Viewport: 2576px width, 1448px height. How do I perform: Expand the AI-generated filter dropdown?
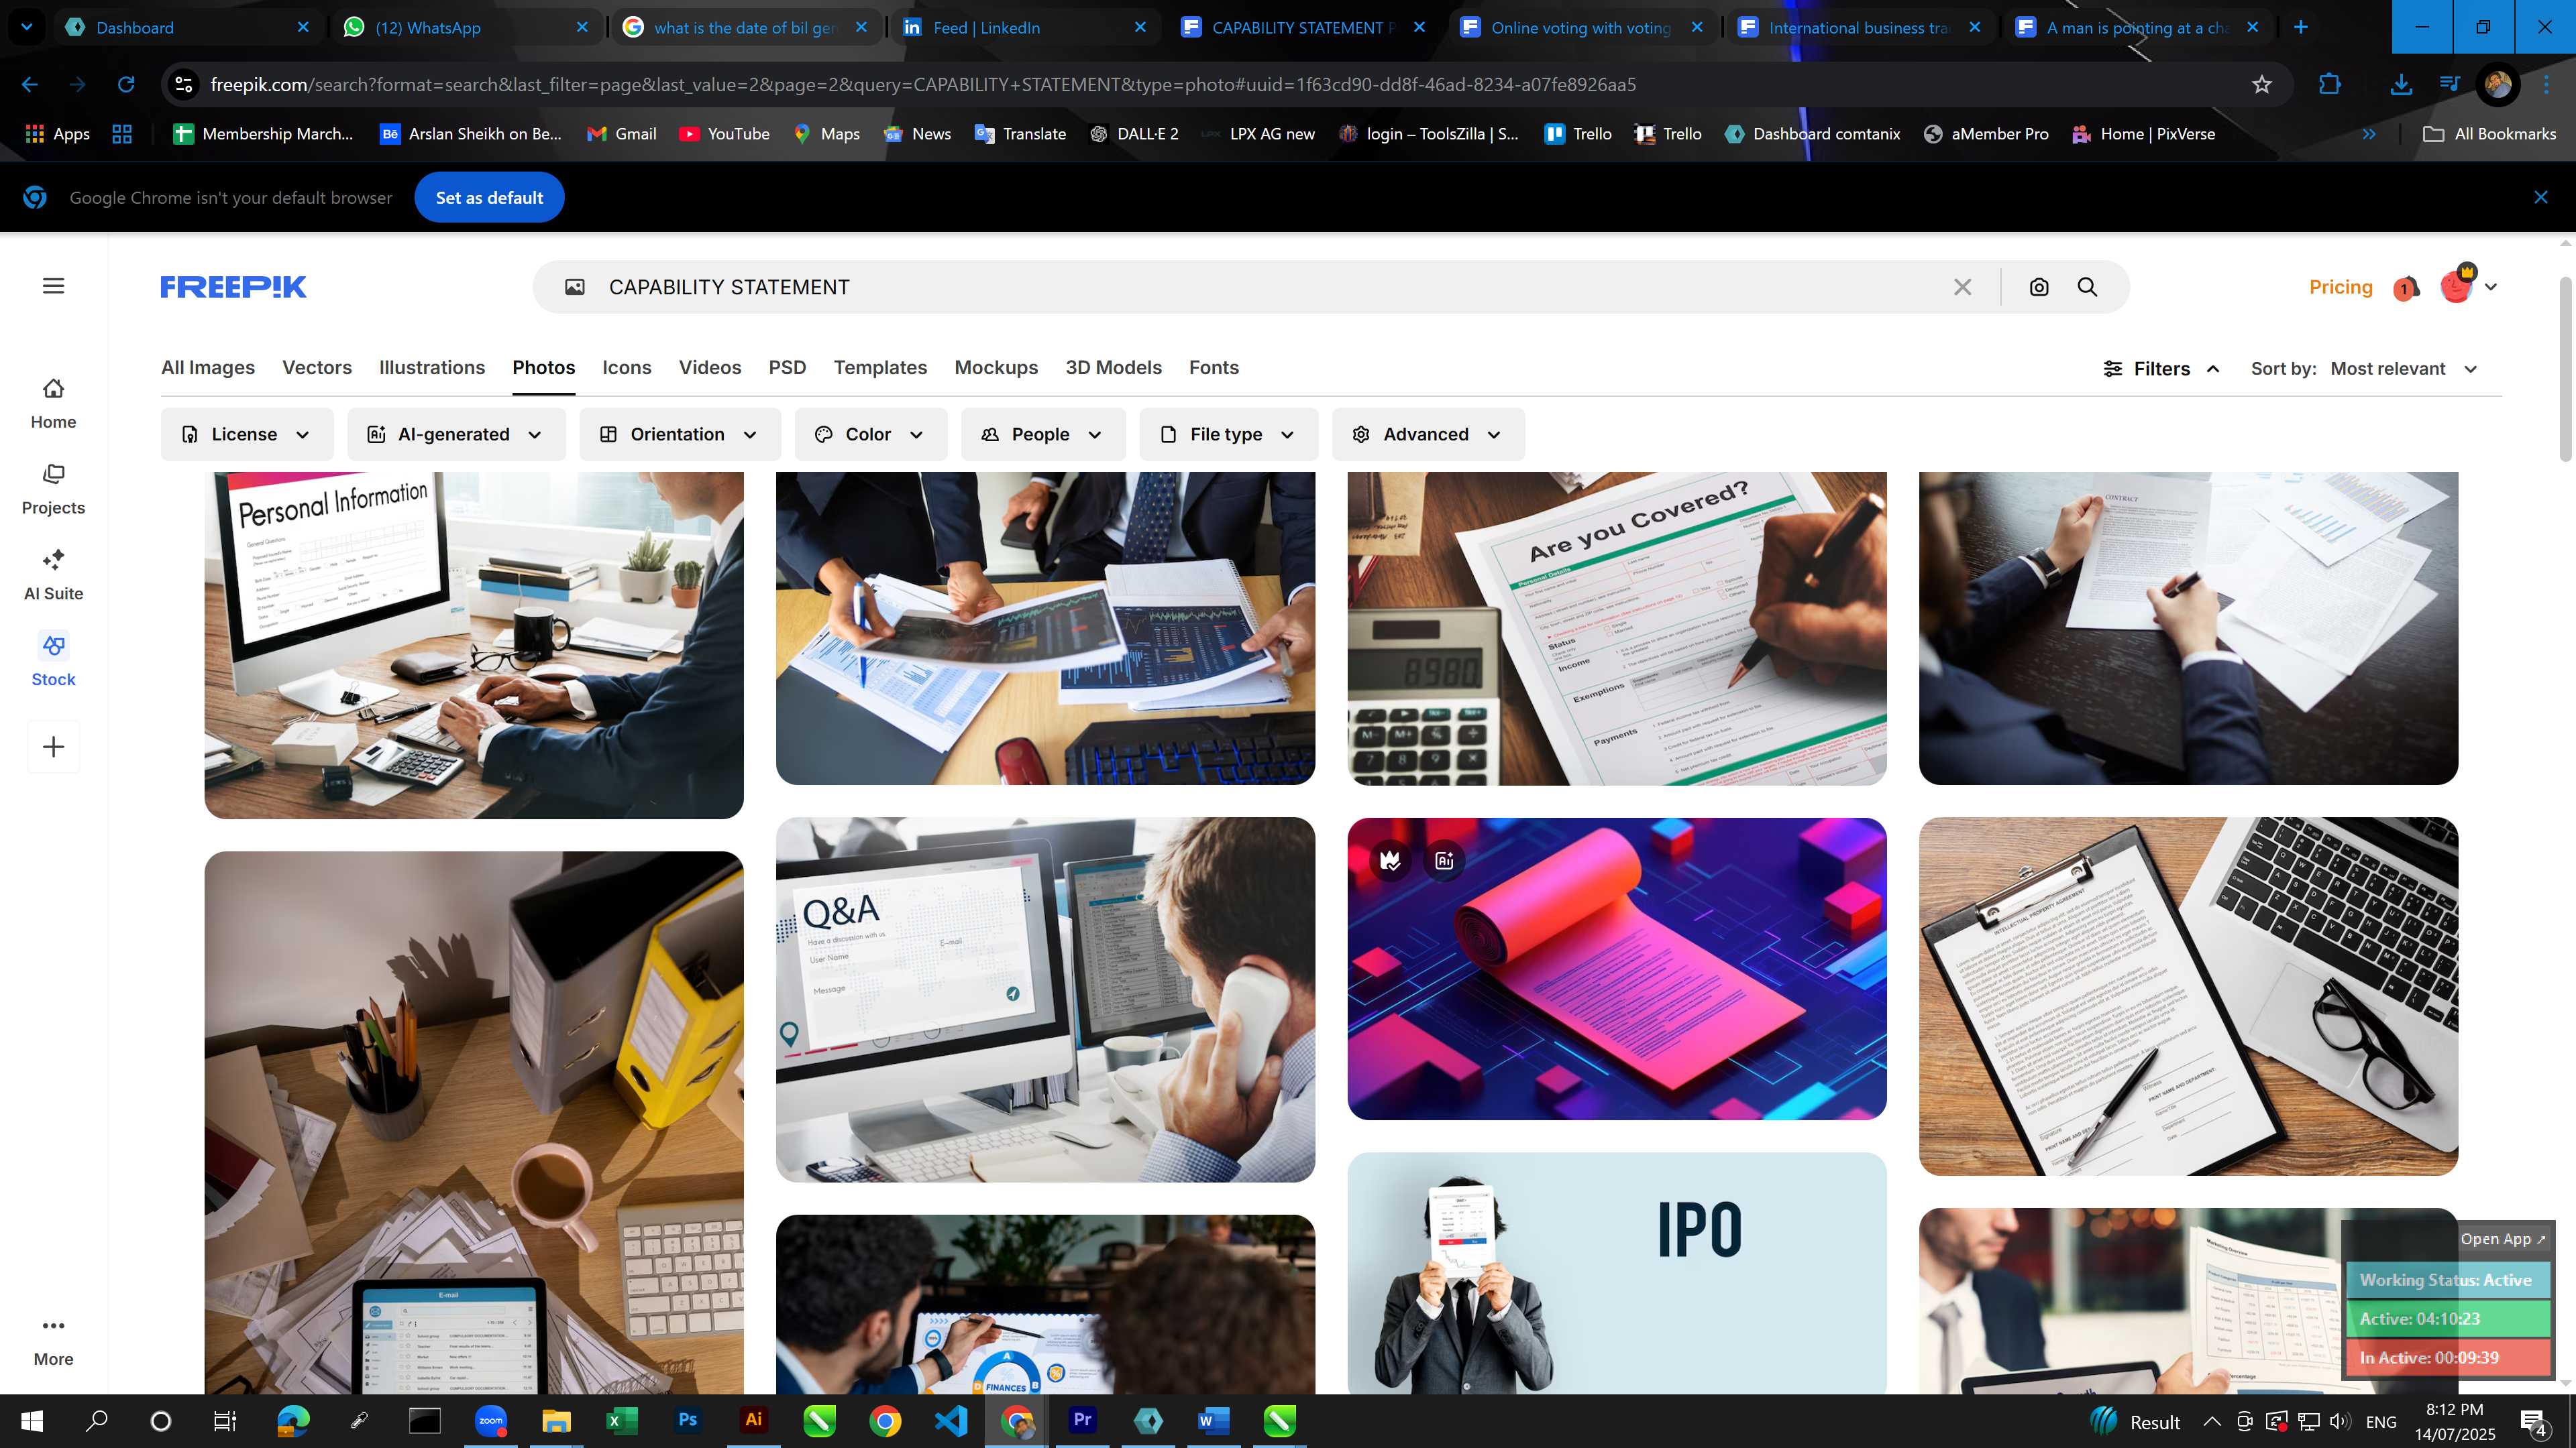456,434
